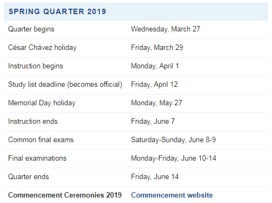Select the Memorial Day holiday label
Screen dimensions: 272x203
point(42,103)
